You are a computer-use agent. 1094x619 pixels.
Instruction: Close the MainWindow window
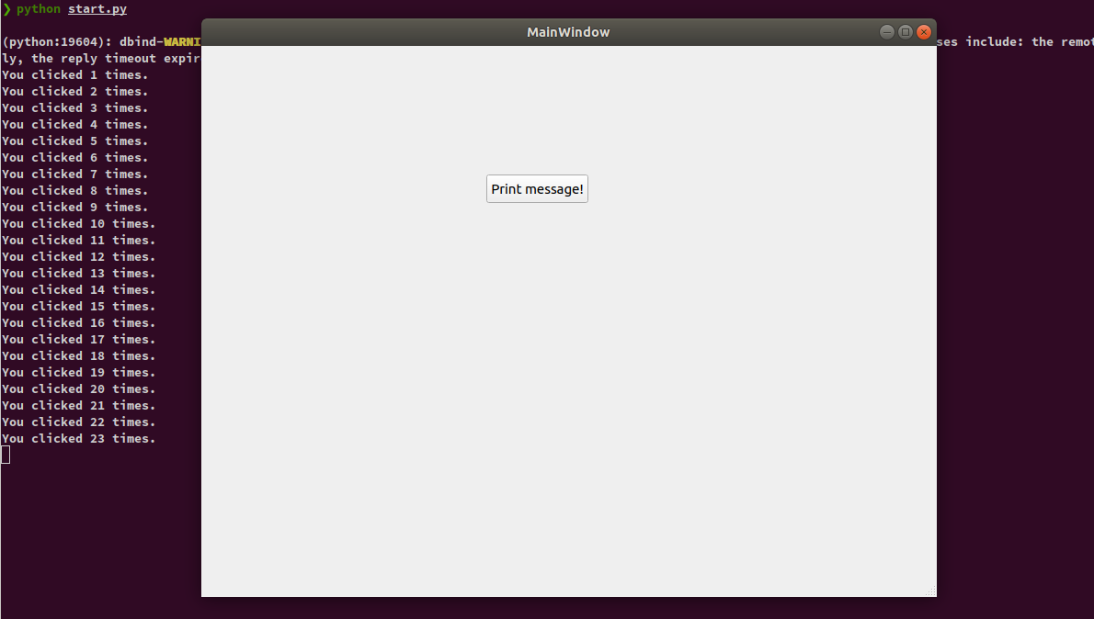924,32
